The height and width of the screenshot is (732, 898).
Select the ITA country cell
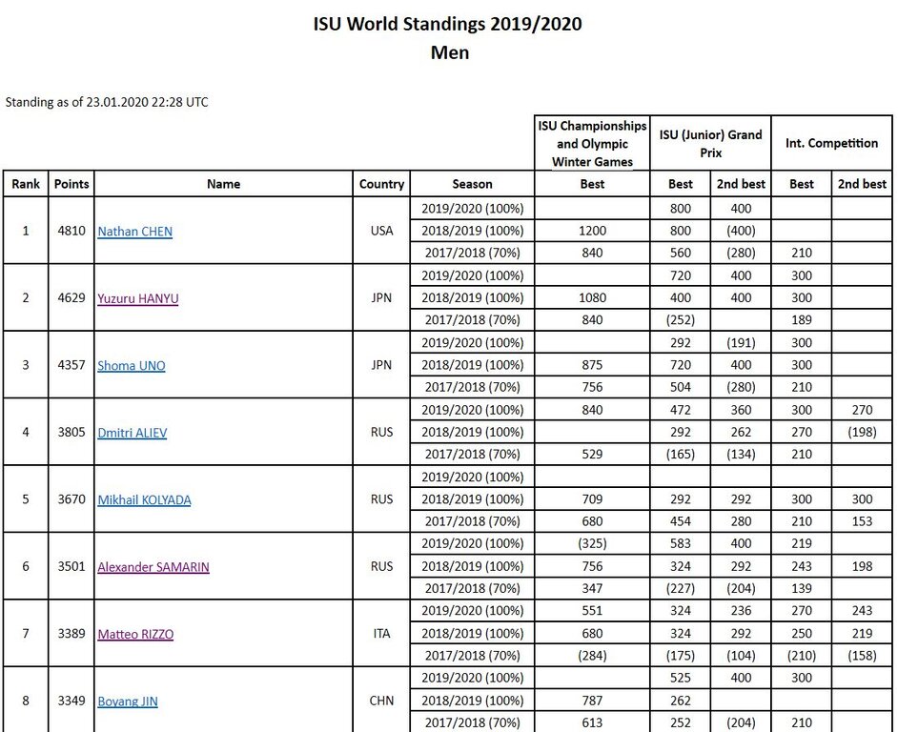click(381, 634)
